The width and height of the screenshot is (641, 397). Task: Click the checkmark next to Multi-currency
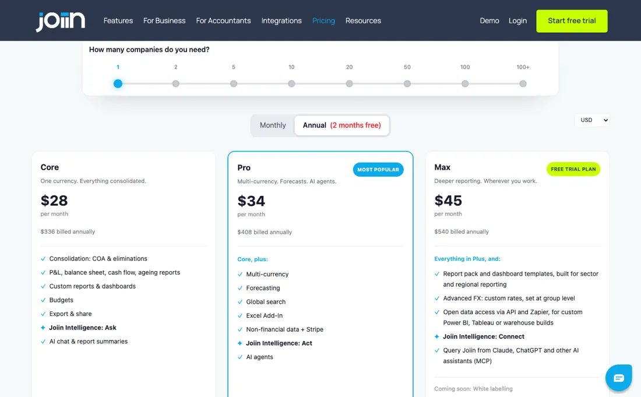[x=240, y=275]
